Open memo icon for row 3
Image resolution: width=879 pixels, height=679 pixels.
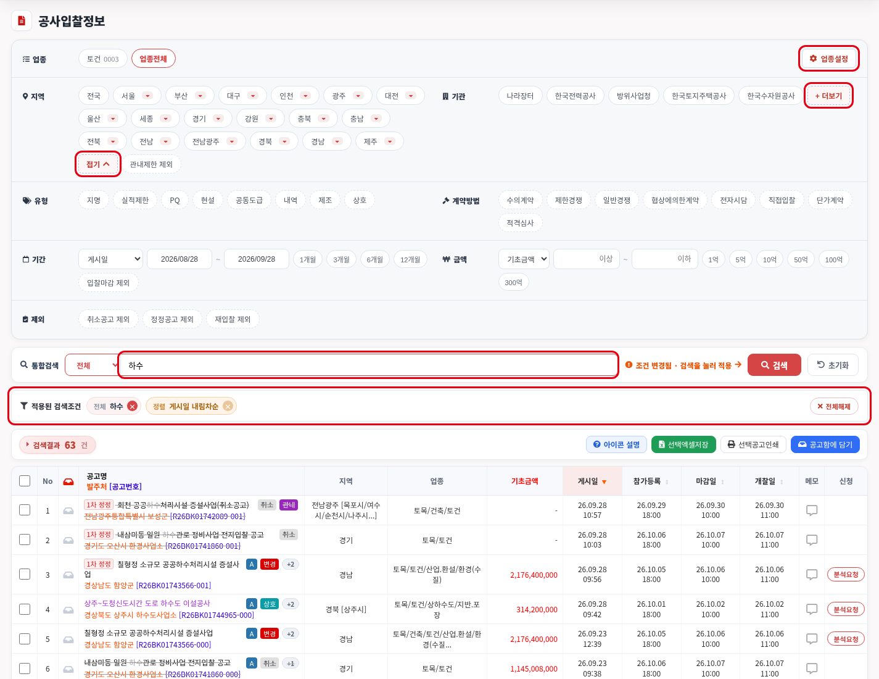812,575
